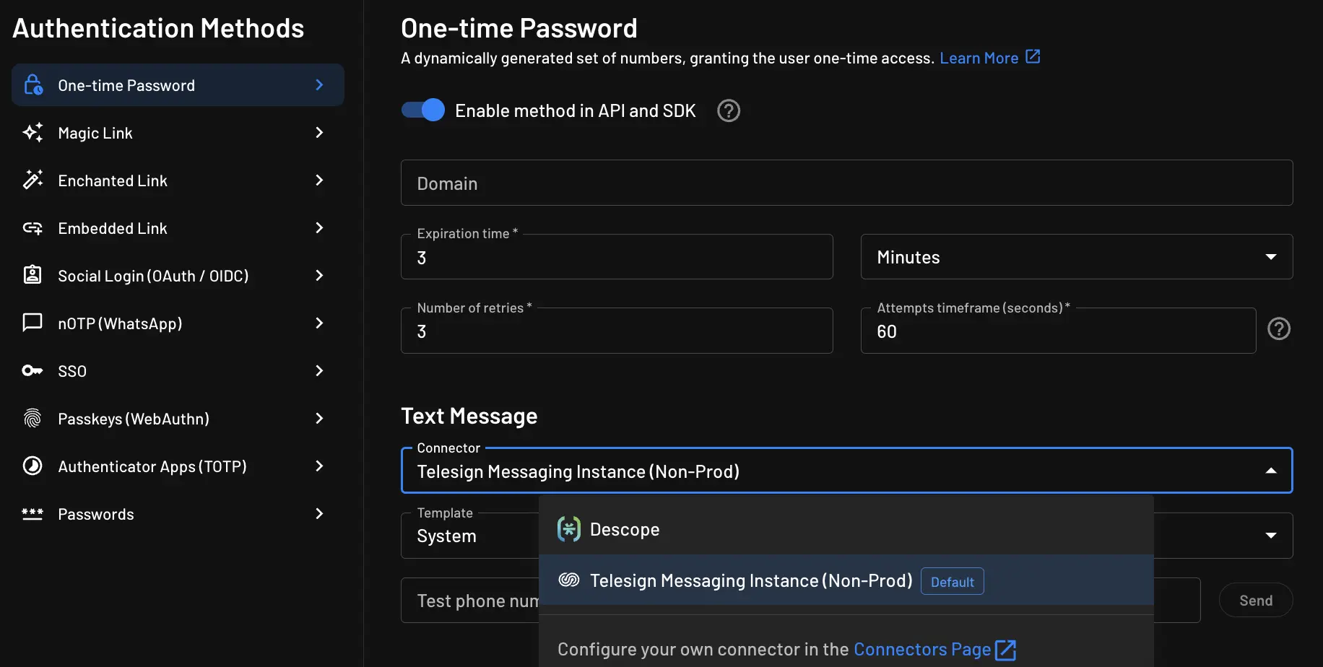1323x667 pixels.
Task: Open help icon beside Enable method toggle
Action: [x=728, y=110]
